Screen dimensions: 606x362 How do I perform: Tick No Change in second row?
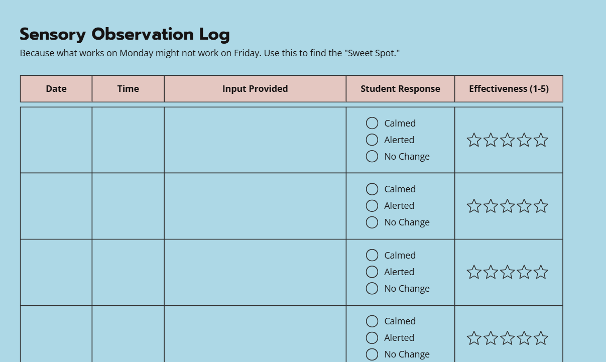372,222
